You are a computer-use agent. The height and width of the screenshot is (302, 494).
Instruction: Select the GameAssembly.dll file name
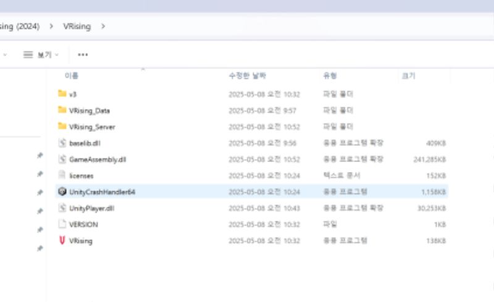coord(98,160)
